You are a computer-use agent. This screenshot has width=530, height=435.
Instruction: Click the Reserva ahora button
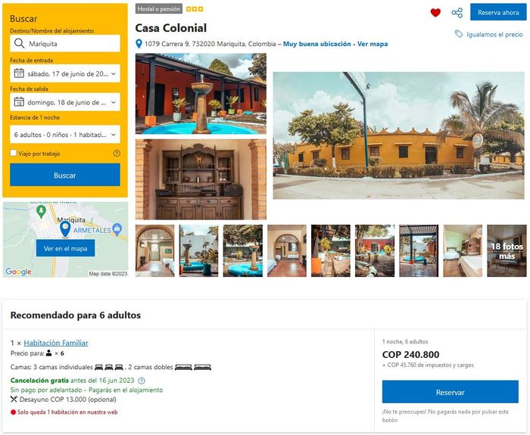coord(498,13)
